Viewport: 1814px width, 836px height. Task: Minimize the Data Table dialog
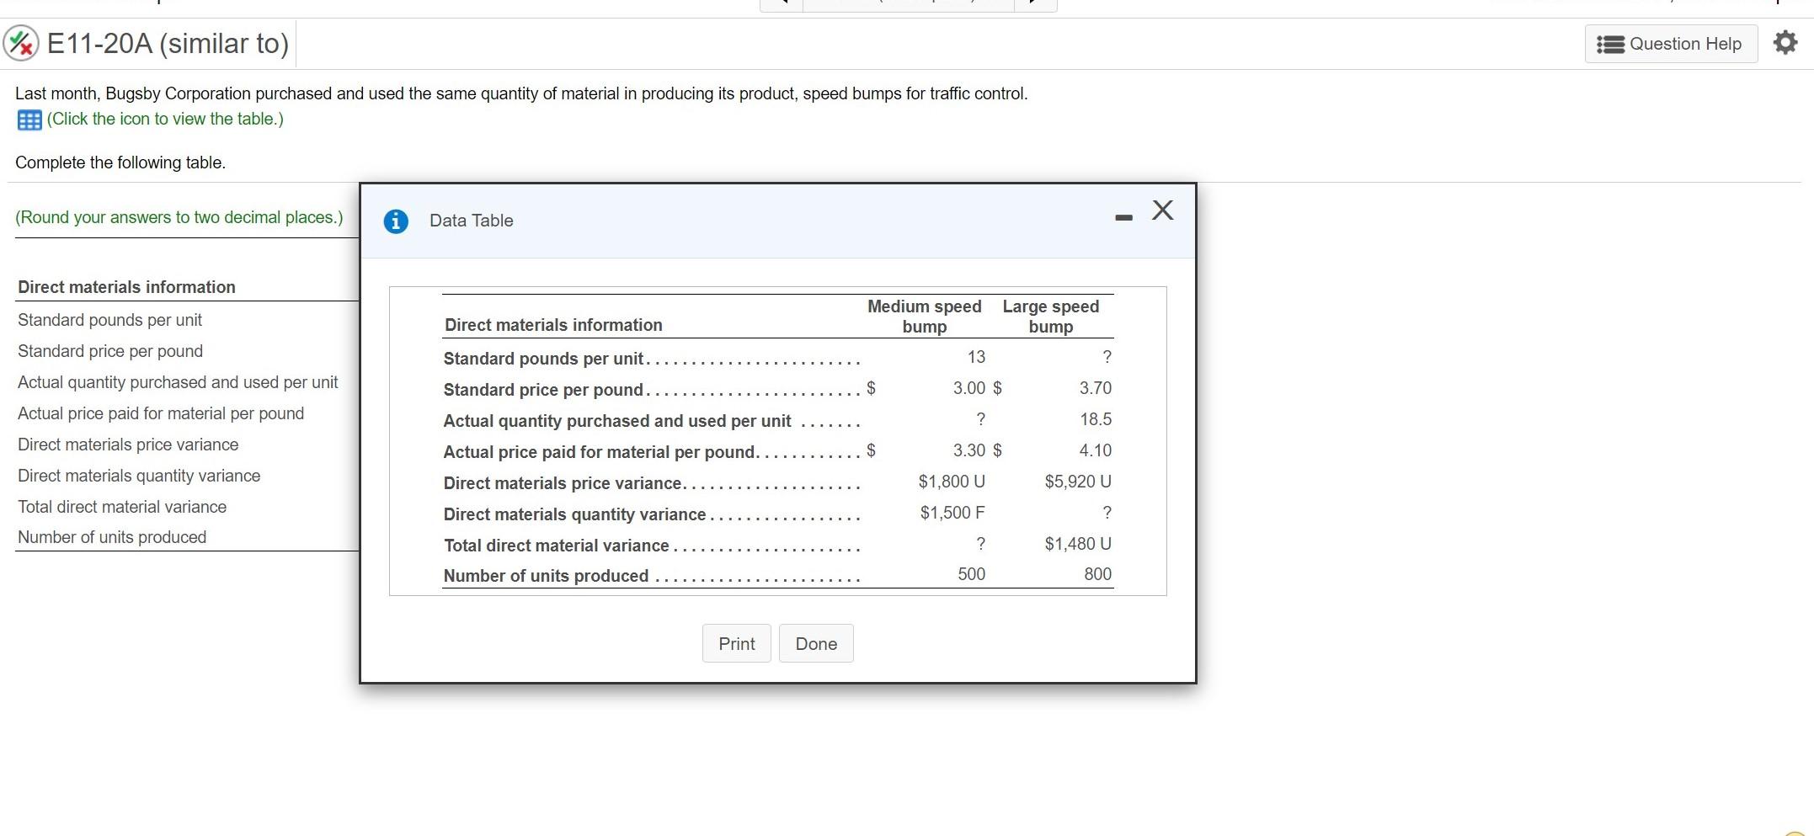1123,217
